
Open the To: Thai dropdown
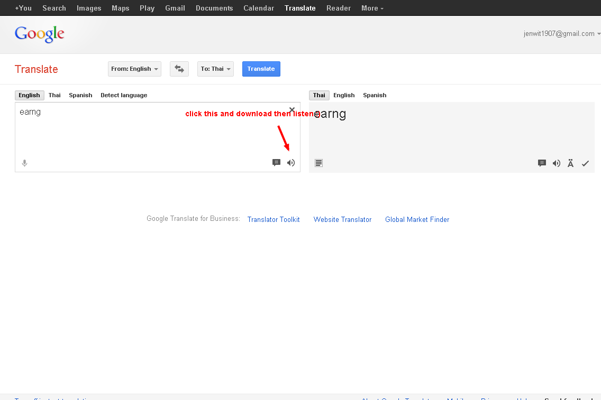pyautogui.click(x=215, y=69)
